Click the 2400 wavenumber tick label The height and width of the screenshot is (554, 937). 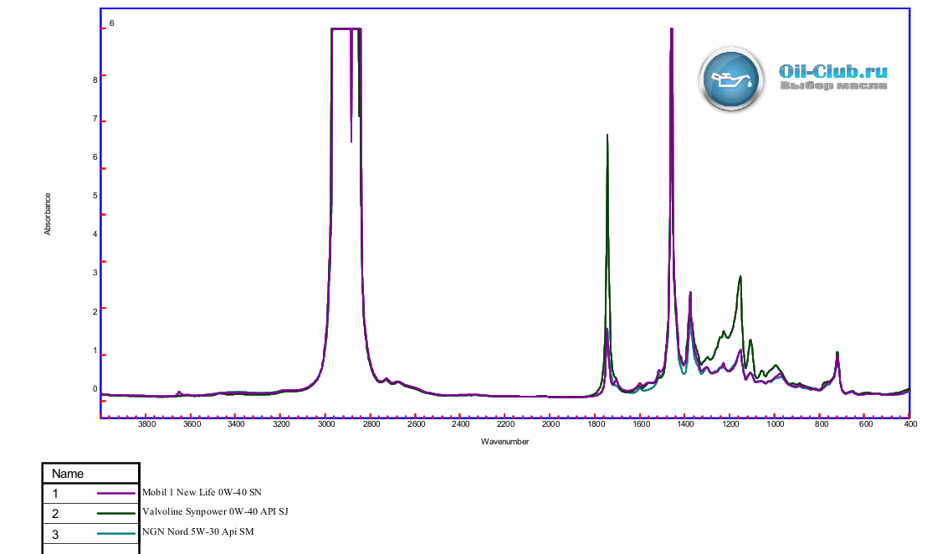(461, 424)
